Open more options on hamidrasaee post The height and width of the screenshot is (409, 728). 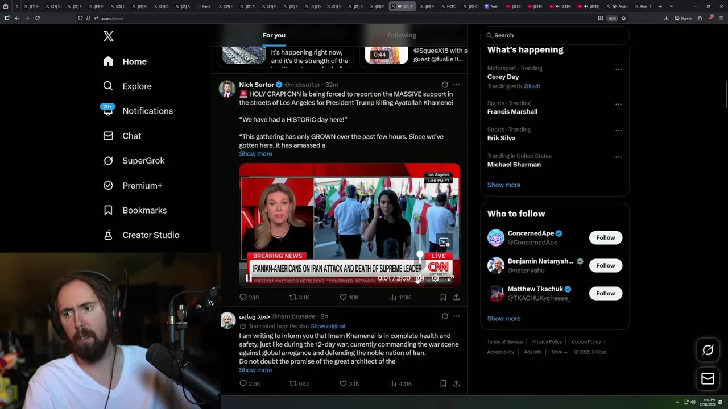pyautogui.click(x=456, y=316)
